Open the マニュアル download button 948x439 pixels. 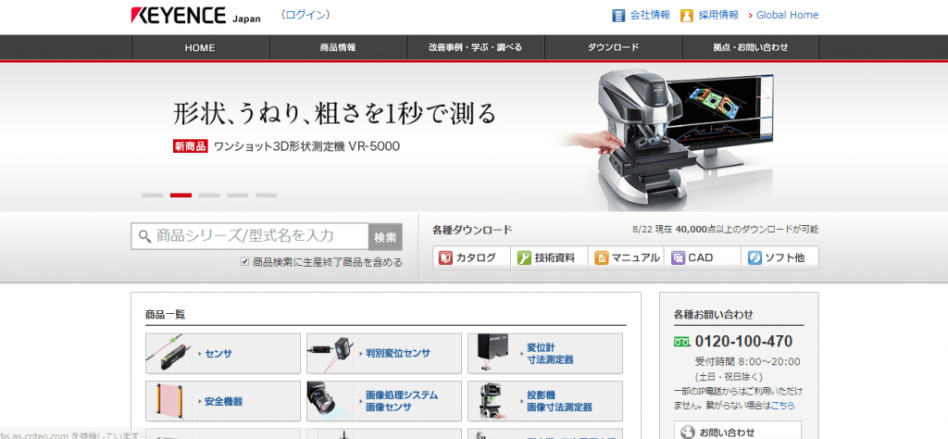[x=626, y=257]
